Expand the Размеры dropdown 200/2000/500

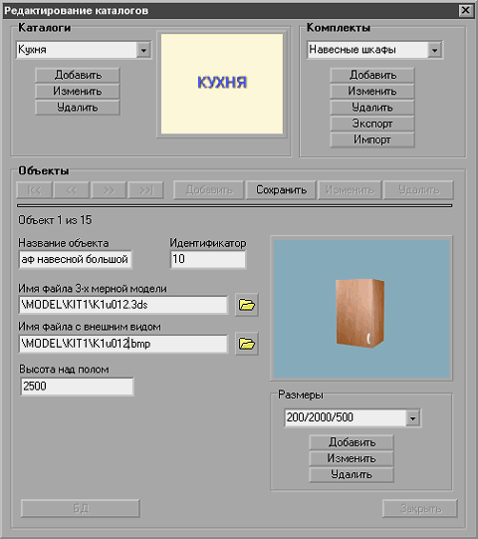pos(412,418)
